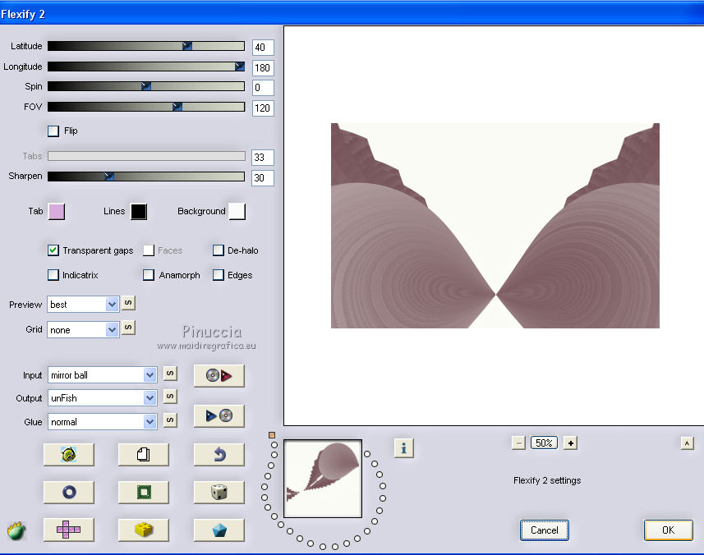The image size is (704, 555).
Task: Click the Spin slider track
Action: [146, 86]
